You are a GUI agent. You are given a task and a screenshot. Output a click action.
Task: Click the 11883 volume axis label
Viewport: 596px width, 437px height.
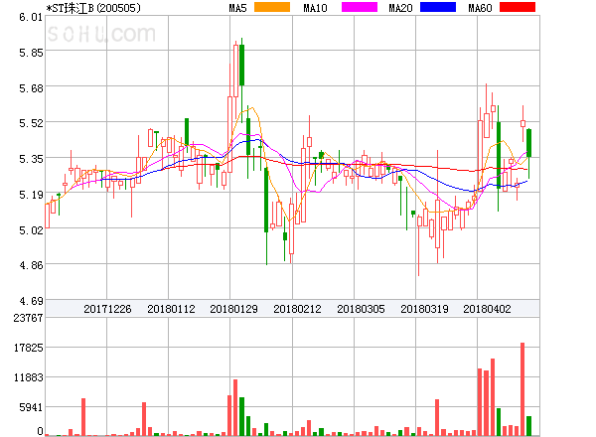point(28,377)
